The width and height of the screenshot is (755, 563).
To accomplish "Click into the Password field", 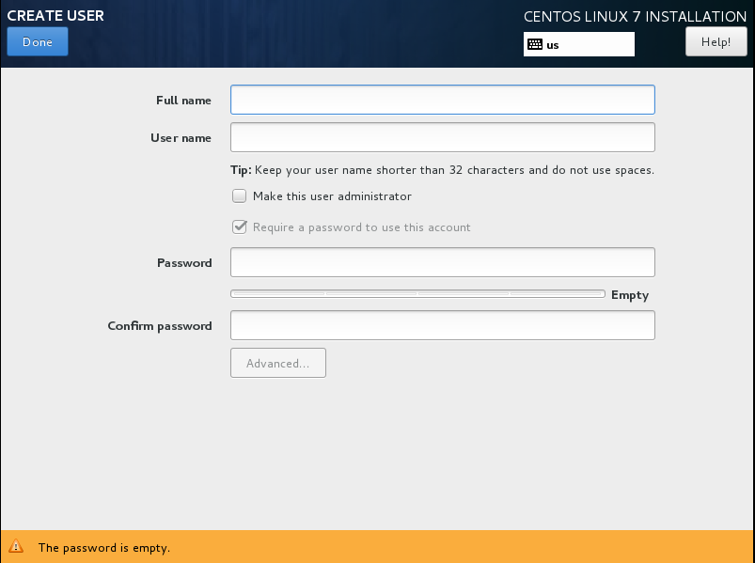I will (x=443, y=262).
